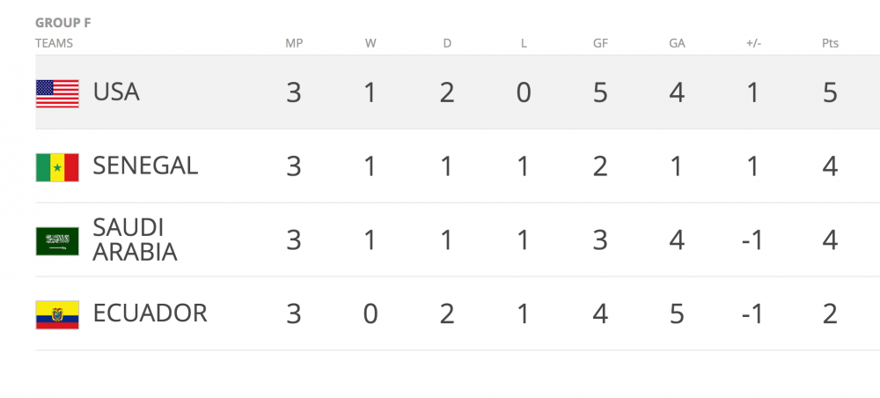This screenshot has height=398, width=880.
Task: Click the GROUP F heading
Action: 62,23
